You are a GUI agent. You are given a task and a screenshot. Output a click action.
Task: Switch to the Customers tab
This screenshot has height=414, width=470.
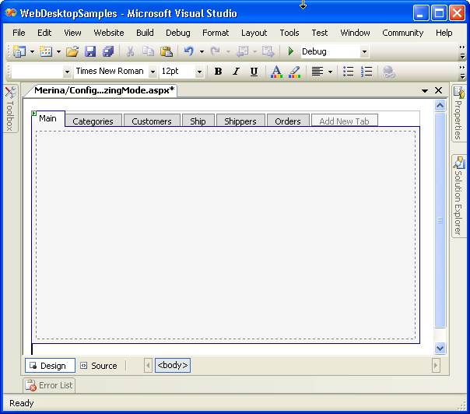(151, 121)
